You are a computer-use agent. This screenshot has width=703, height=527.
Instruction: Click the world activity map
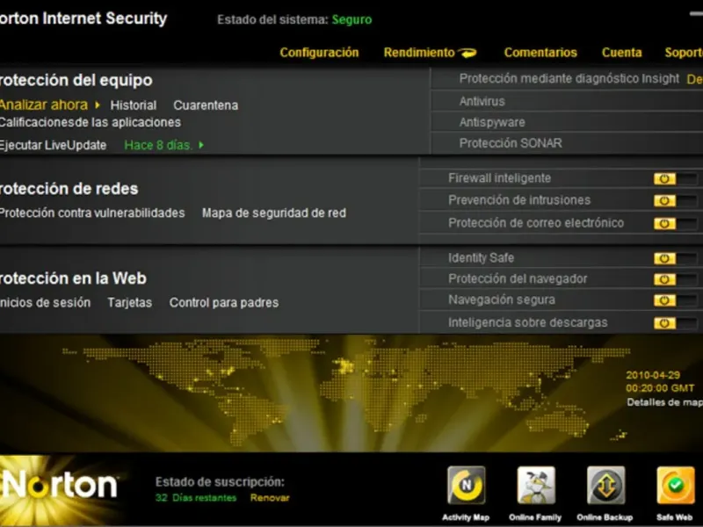point(345,392)
